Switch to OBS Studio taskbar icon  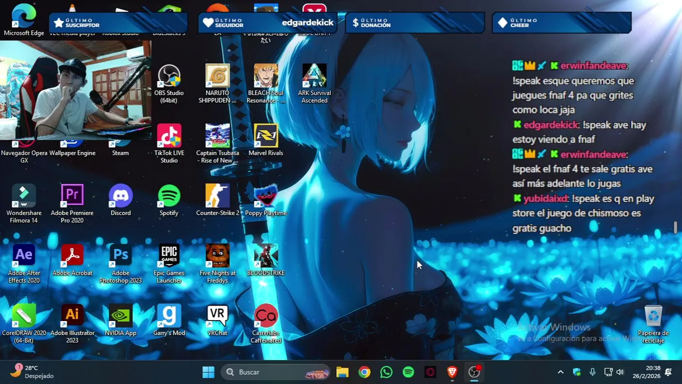(x=474, y=372)
